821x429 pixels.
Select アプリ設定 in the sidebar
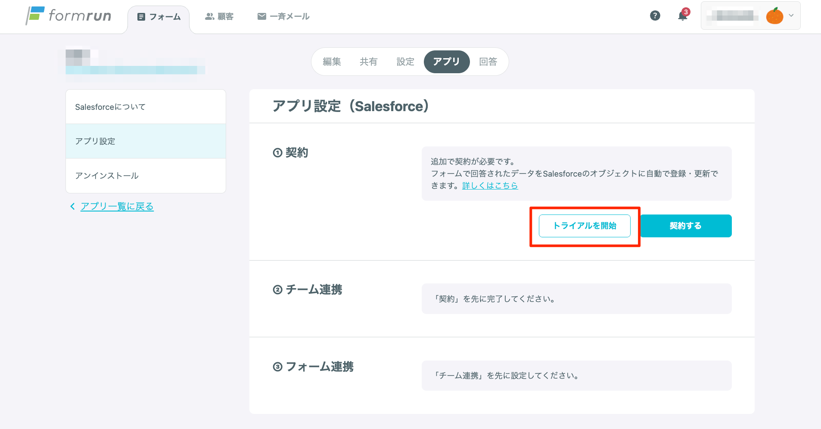tap(146, 141)
